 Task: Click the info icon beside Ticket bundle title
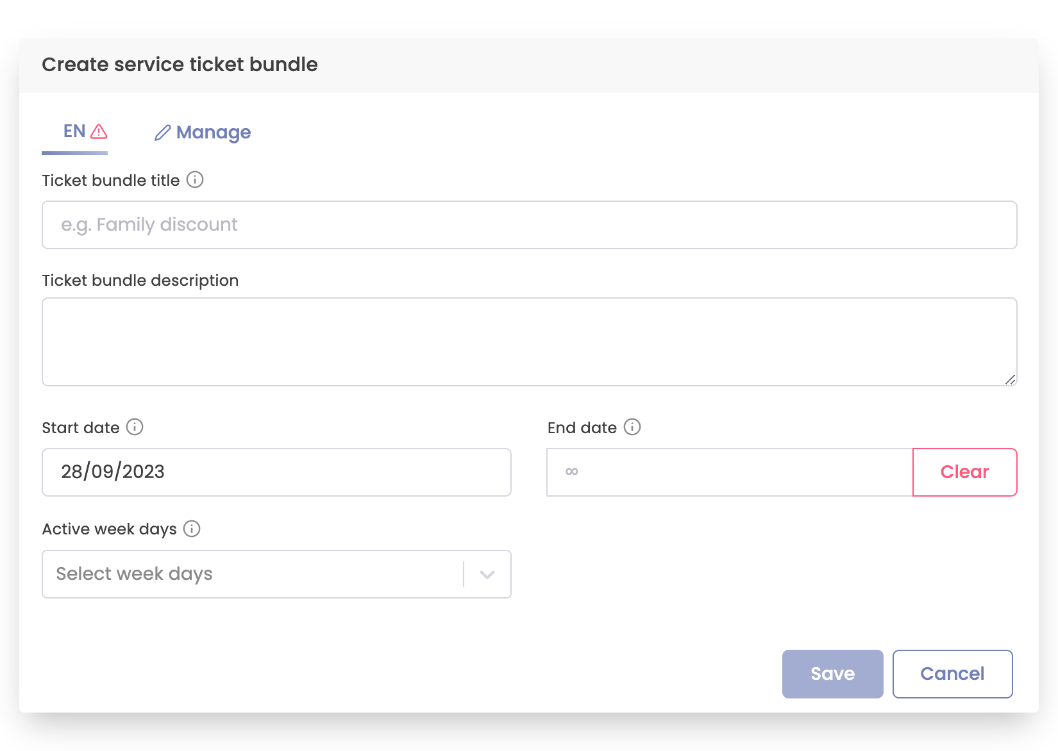coord(195,180)
